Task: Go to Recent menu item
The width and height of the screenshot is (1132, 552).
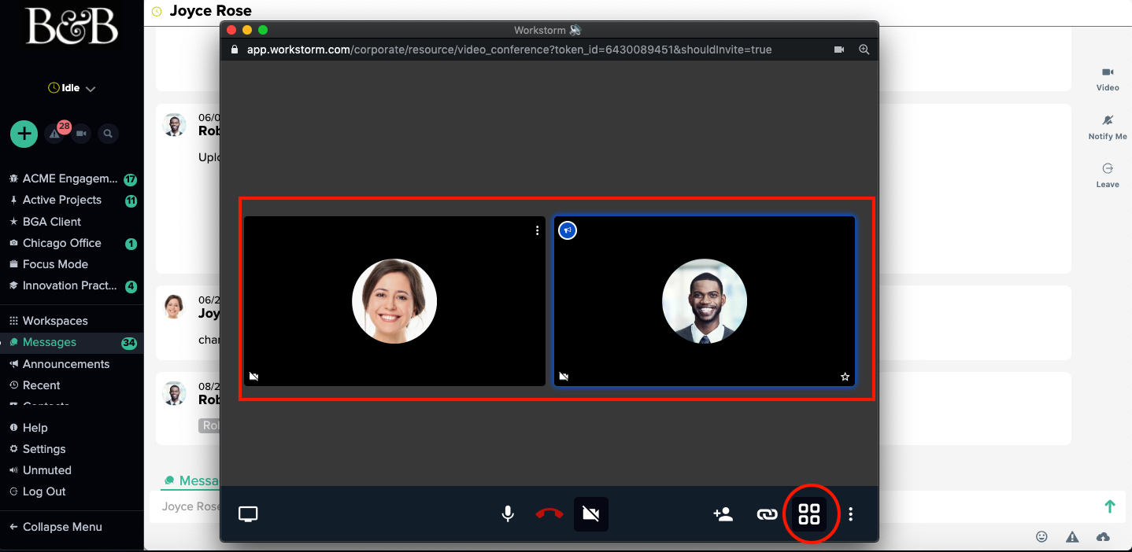Action: (41, 385)
